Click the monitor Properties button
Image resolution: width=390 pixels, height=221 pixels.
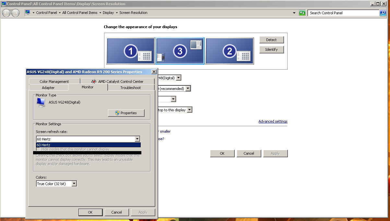click(126, 113)
